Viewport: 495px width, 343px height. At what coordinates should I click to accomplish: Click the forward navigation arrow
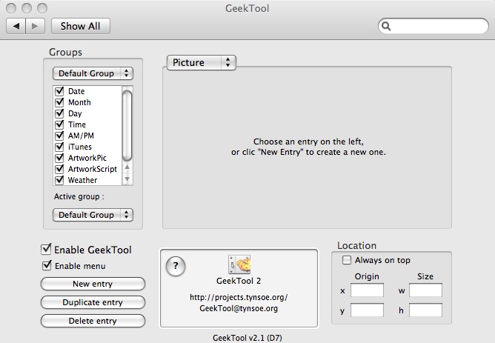[x=35, y=26]
